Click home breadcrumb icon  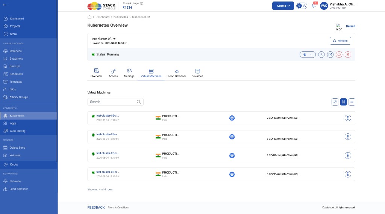(x=89, y=17)
